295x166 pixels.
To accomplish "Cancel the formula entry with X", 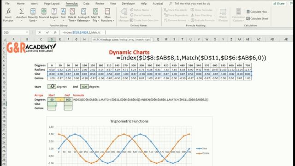I will 40,32.
